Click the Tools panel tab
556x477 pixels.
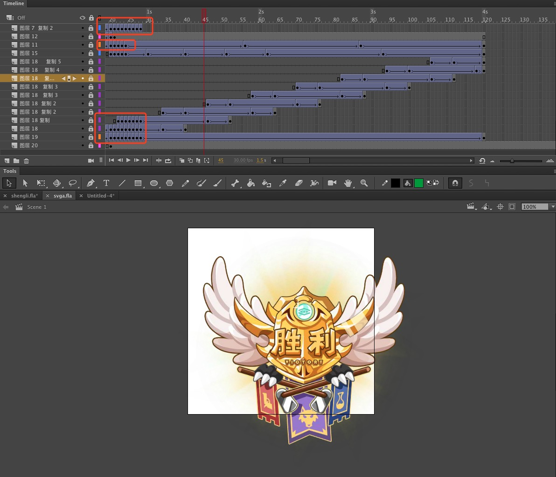[10, 171]
